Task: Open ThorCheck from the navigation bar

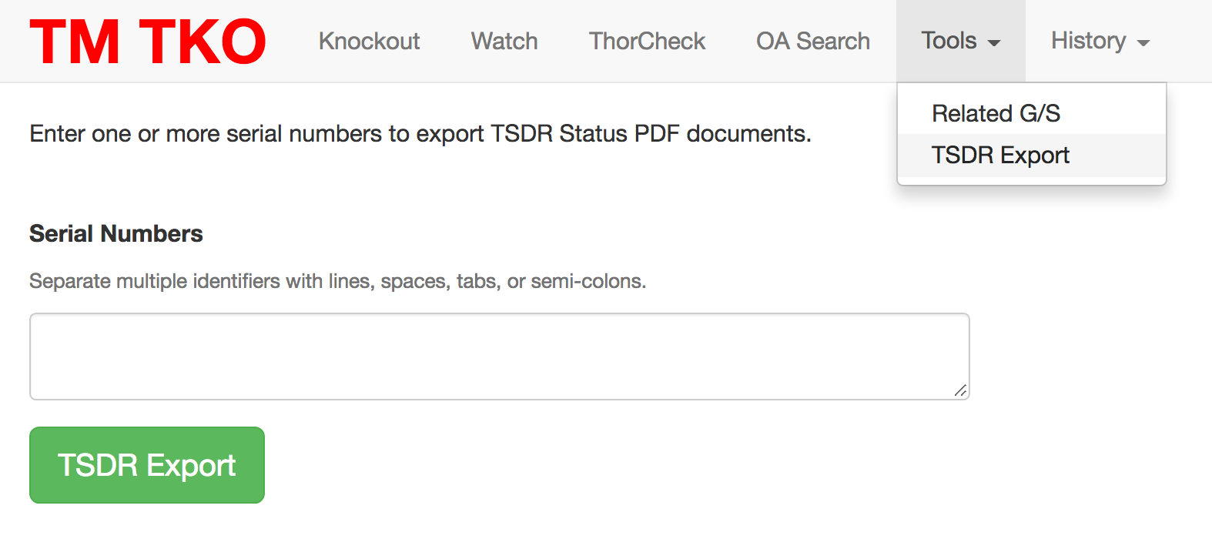Action: coord(647,41)
